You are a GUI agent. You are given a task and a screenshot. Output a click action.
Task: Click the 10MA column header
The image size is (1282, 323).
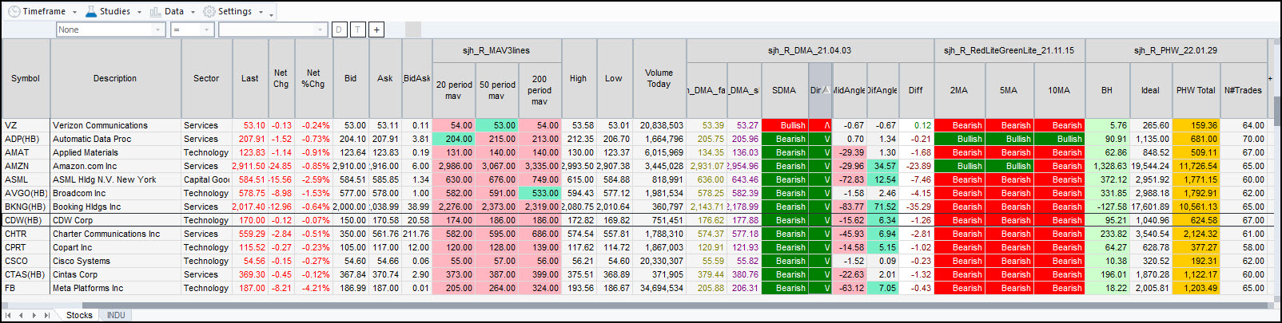pos(1059,90)
